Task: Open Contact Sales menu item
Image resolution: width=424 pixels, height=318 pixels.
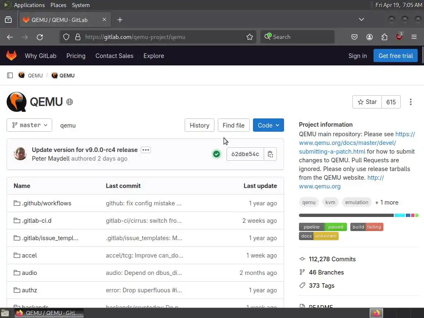Action: coord(114,56)
